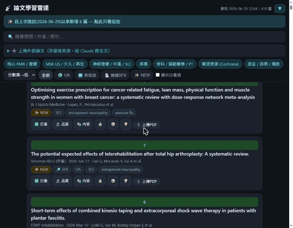Give thumbs down to the breast cancer paper
Screen dimensions: 293x228
click(126, 124)
